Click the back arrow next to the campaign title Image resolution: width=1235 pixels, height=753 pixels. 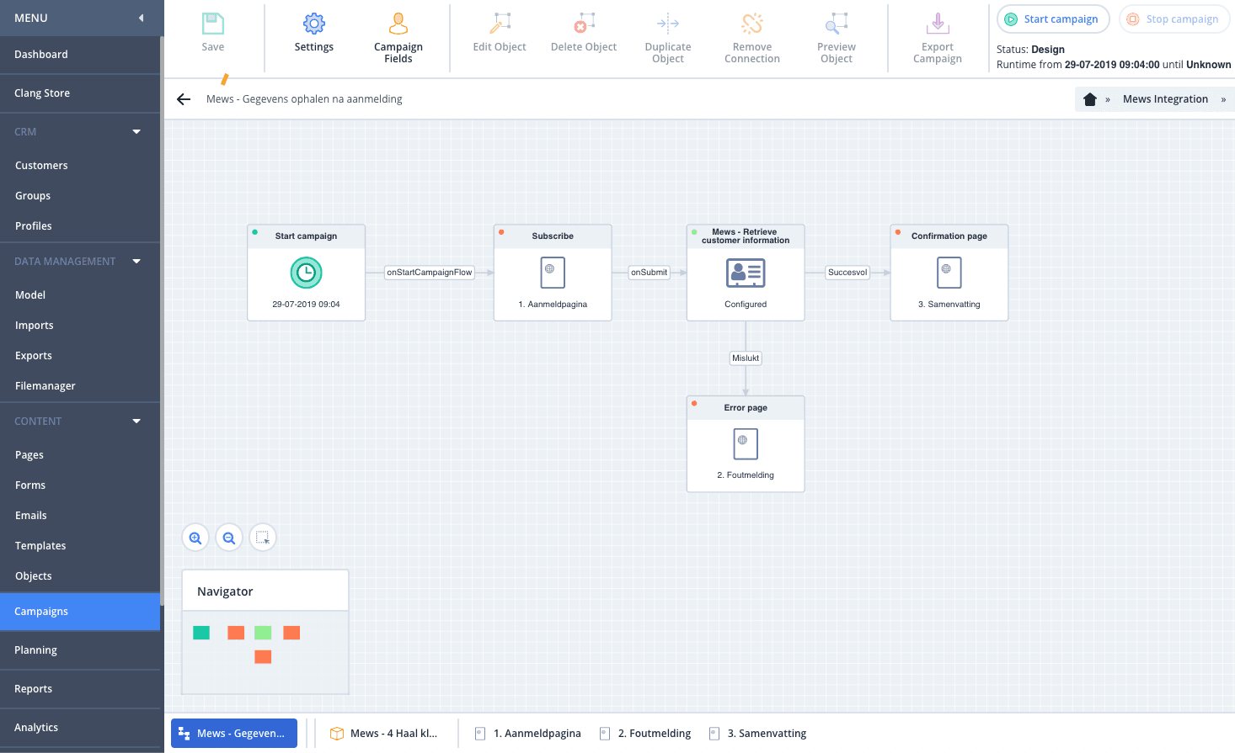[x=184, y=98]
